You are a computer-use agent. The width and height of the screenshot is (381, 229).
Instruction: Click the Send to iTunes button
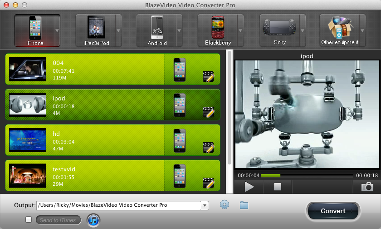pyautogui.click(x=59, y=220)
